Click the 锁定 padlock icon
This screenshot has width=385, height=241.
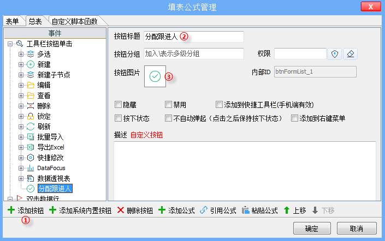[31, 116]
